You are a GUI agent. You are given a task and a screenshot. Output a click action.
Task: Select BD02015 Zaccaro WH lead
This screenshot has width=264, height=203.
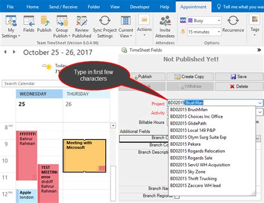tap(212, 185)
